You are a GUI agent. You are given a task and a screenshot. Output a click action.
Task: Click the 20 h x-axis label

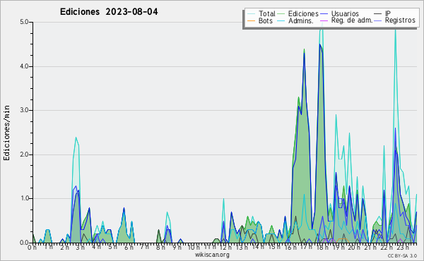coord(353,248)
